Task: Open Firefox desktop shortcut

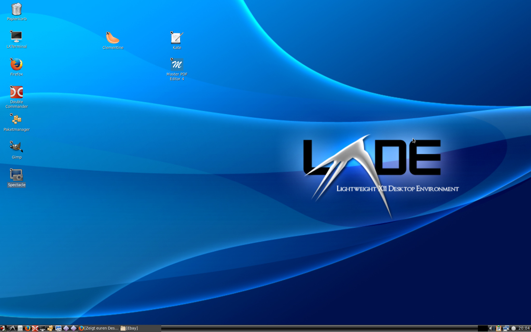Action: point(17,64)
